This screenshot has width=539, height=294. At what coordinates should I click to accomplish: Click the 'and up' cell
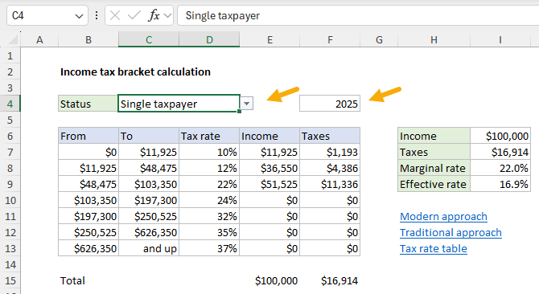tap(149, 249)
